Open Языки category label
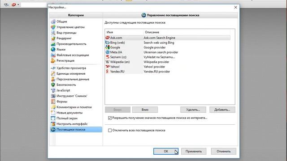287x161 pixels. click(x=61, y=50)
